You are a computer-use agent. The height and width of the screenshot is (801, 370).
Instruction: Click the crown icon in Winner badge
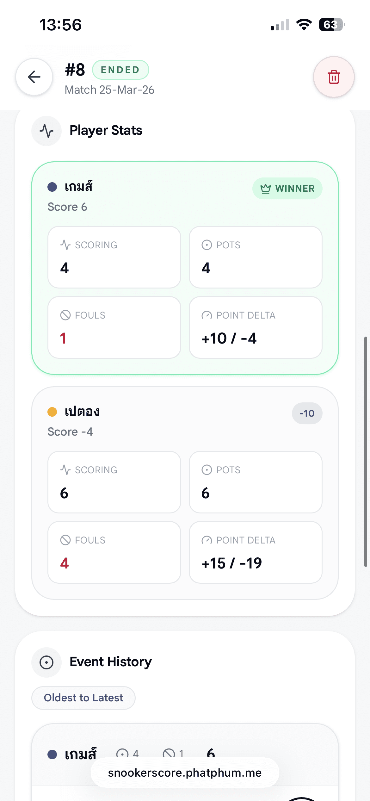(265, 189)
